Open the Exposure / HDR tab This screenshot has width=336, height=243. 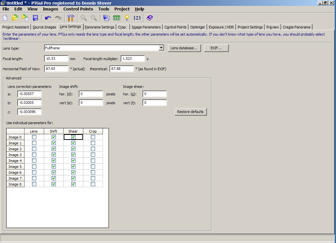(x=221, y=27)
